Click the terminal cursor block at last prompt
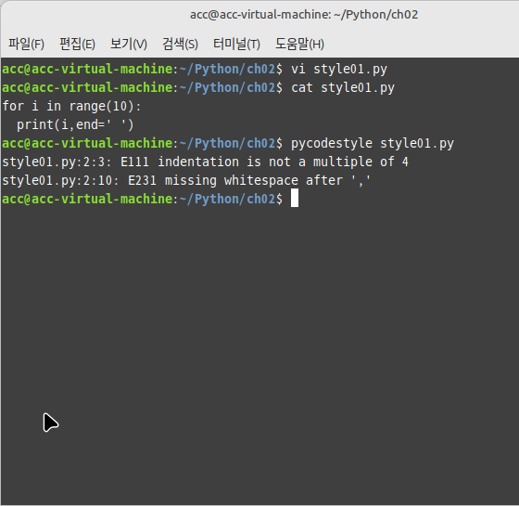 click(295, 198)
